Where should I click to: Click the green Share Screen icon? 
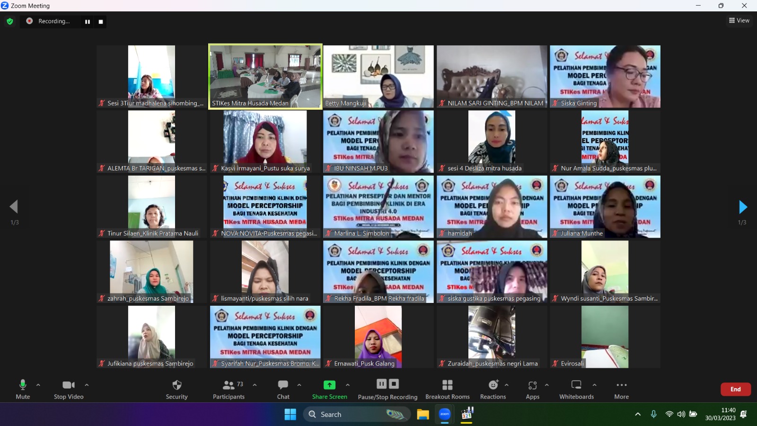tap(329, 385)
